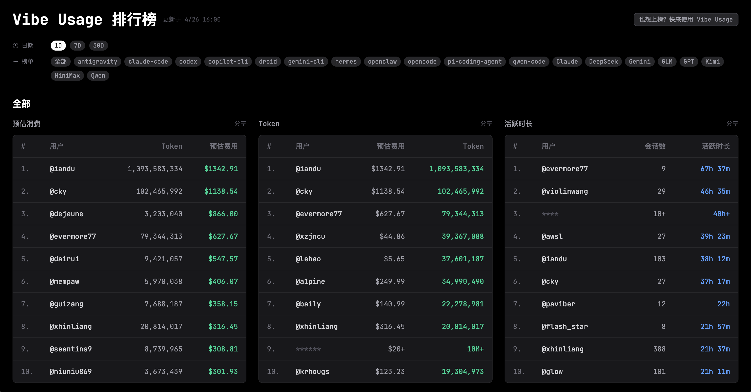Screen dimensions: 751x392
Task: Open @cky in the 预估消费 table
Action: [x=58, y=191]
